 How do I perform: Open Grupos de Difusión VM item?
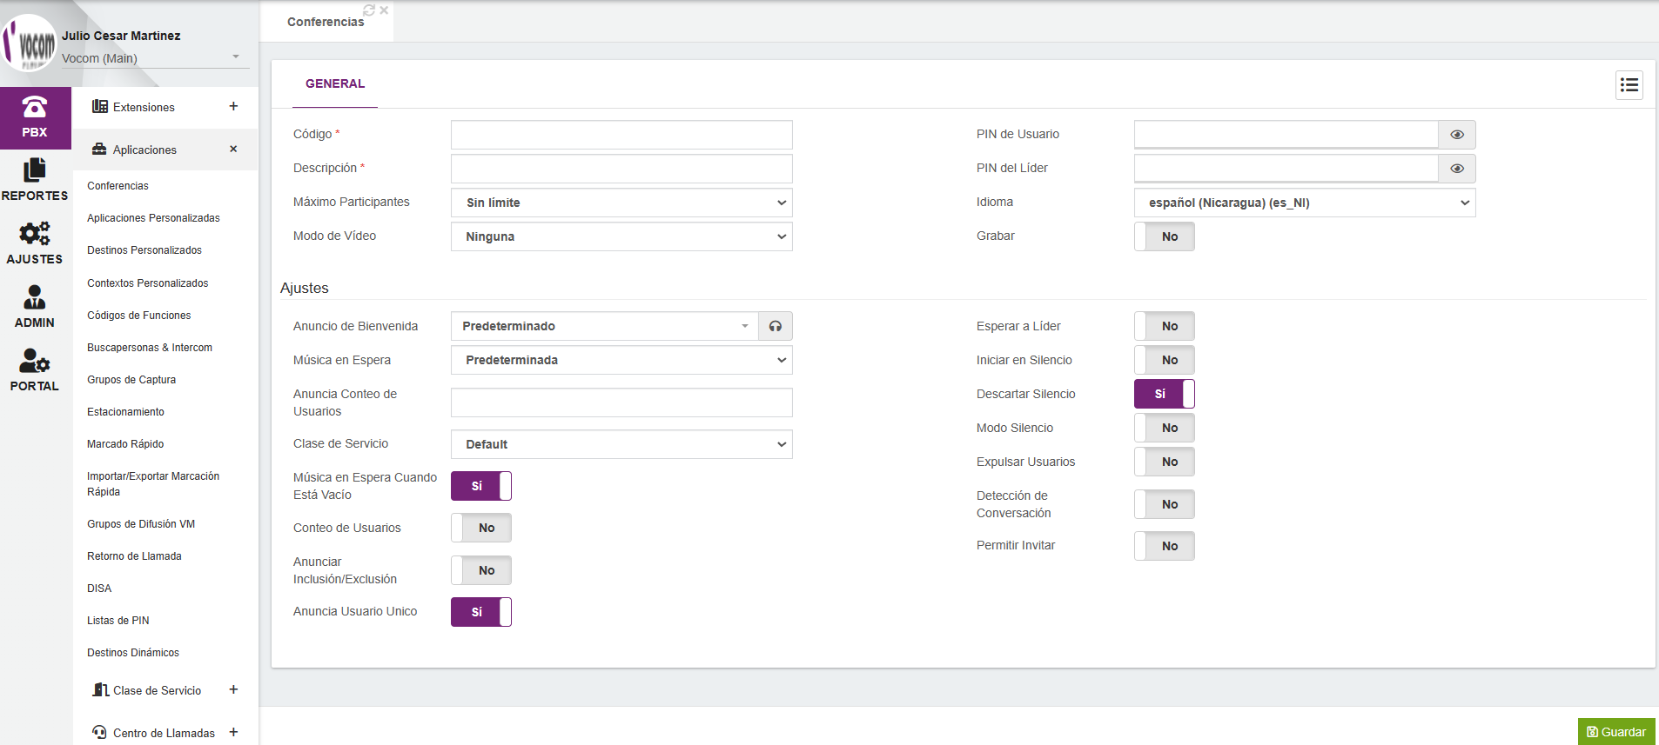tap(141, 524)
